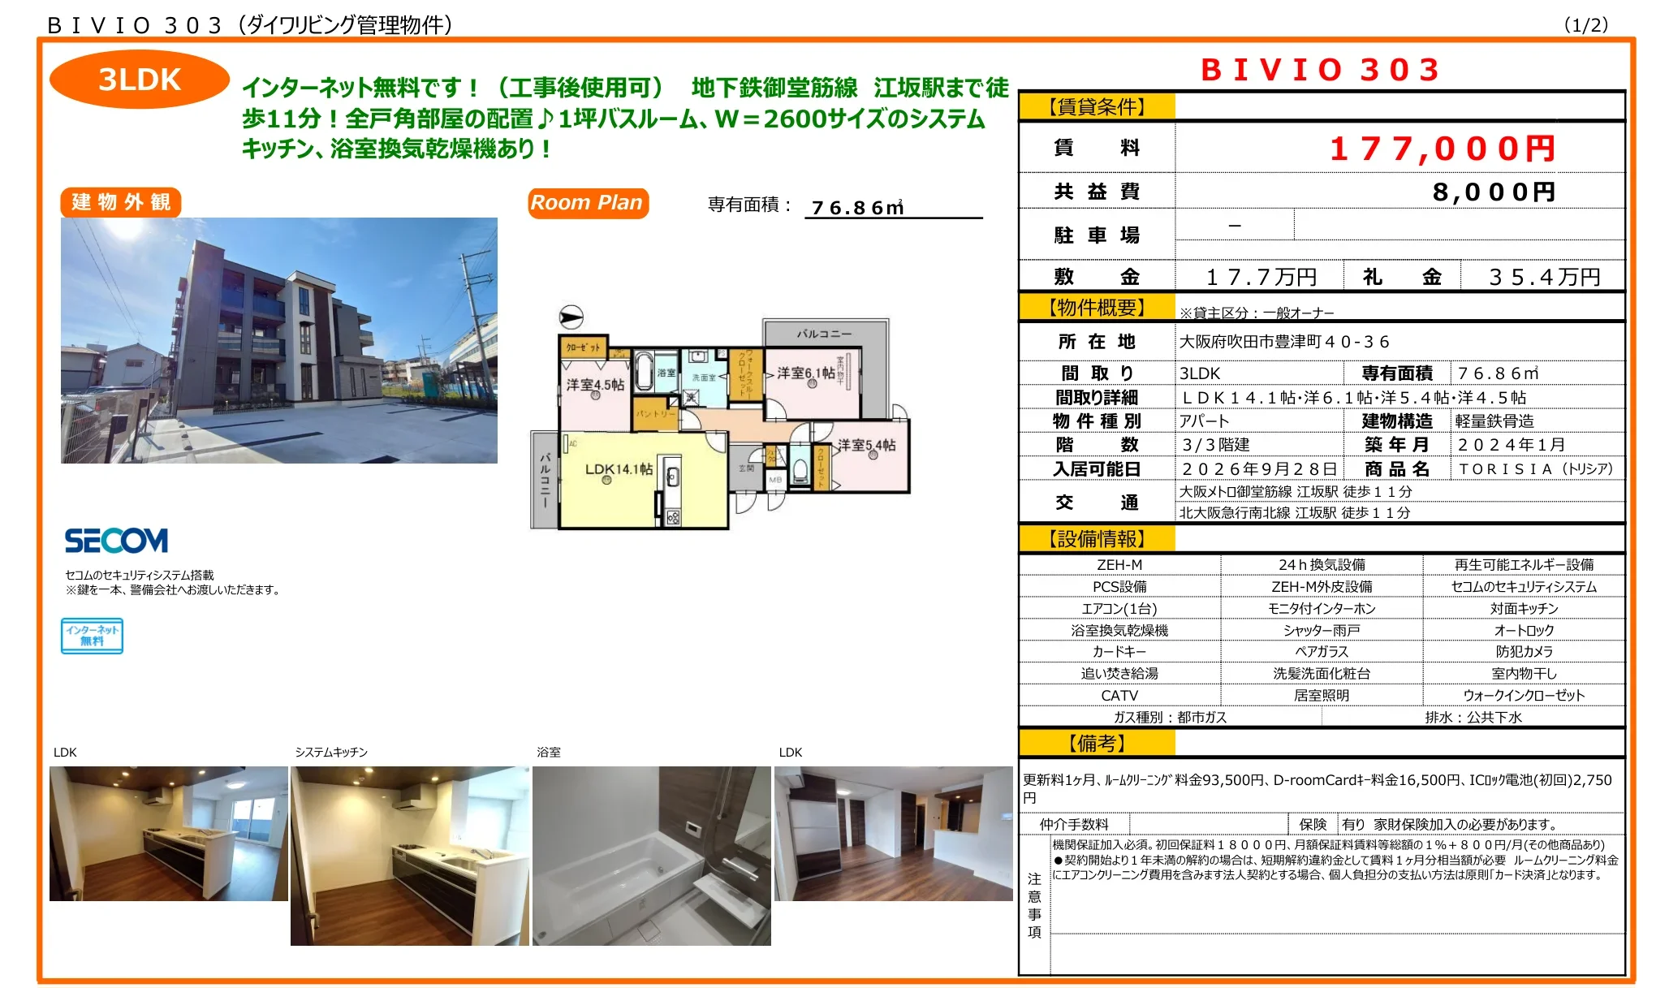Click the north arrow compass on floor plan
Viewport: 1669px width, 988px height.
click(x=571, y=317)
